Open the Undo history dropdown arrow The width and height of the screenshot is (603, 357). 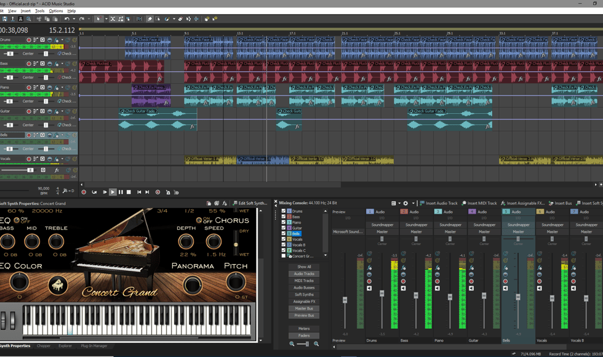74,19
